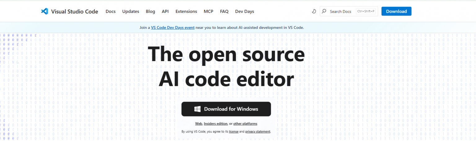This screenshot has height=141, width=476.
Task: Focus the Search Docs field
Action: (x=341, y=11)
